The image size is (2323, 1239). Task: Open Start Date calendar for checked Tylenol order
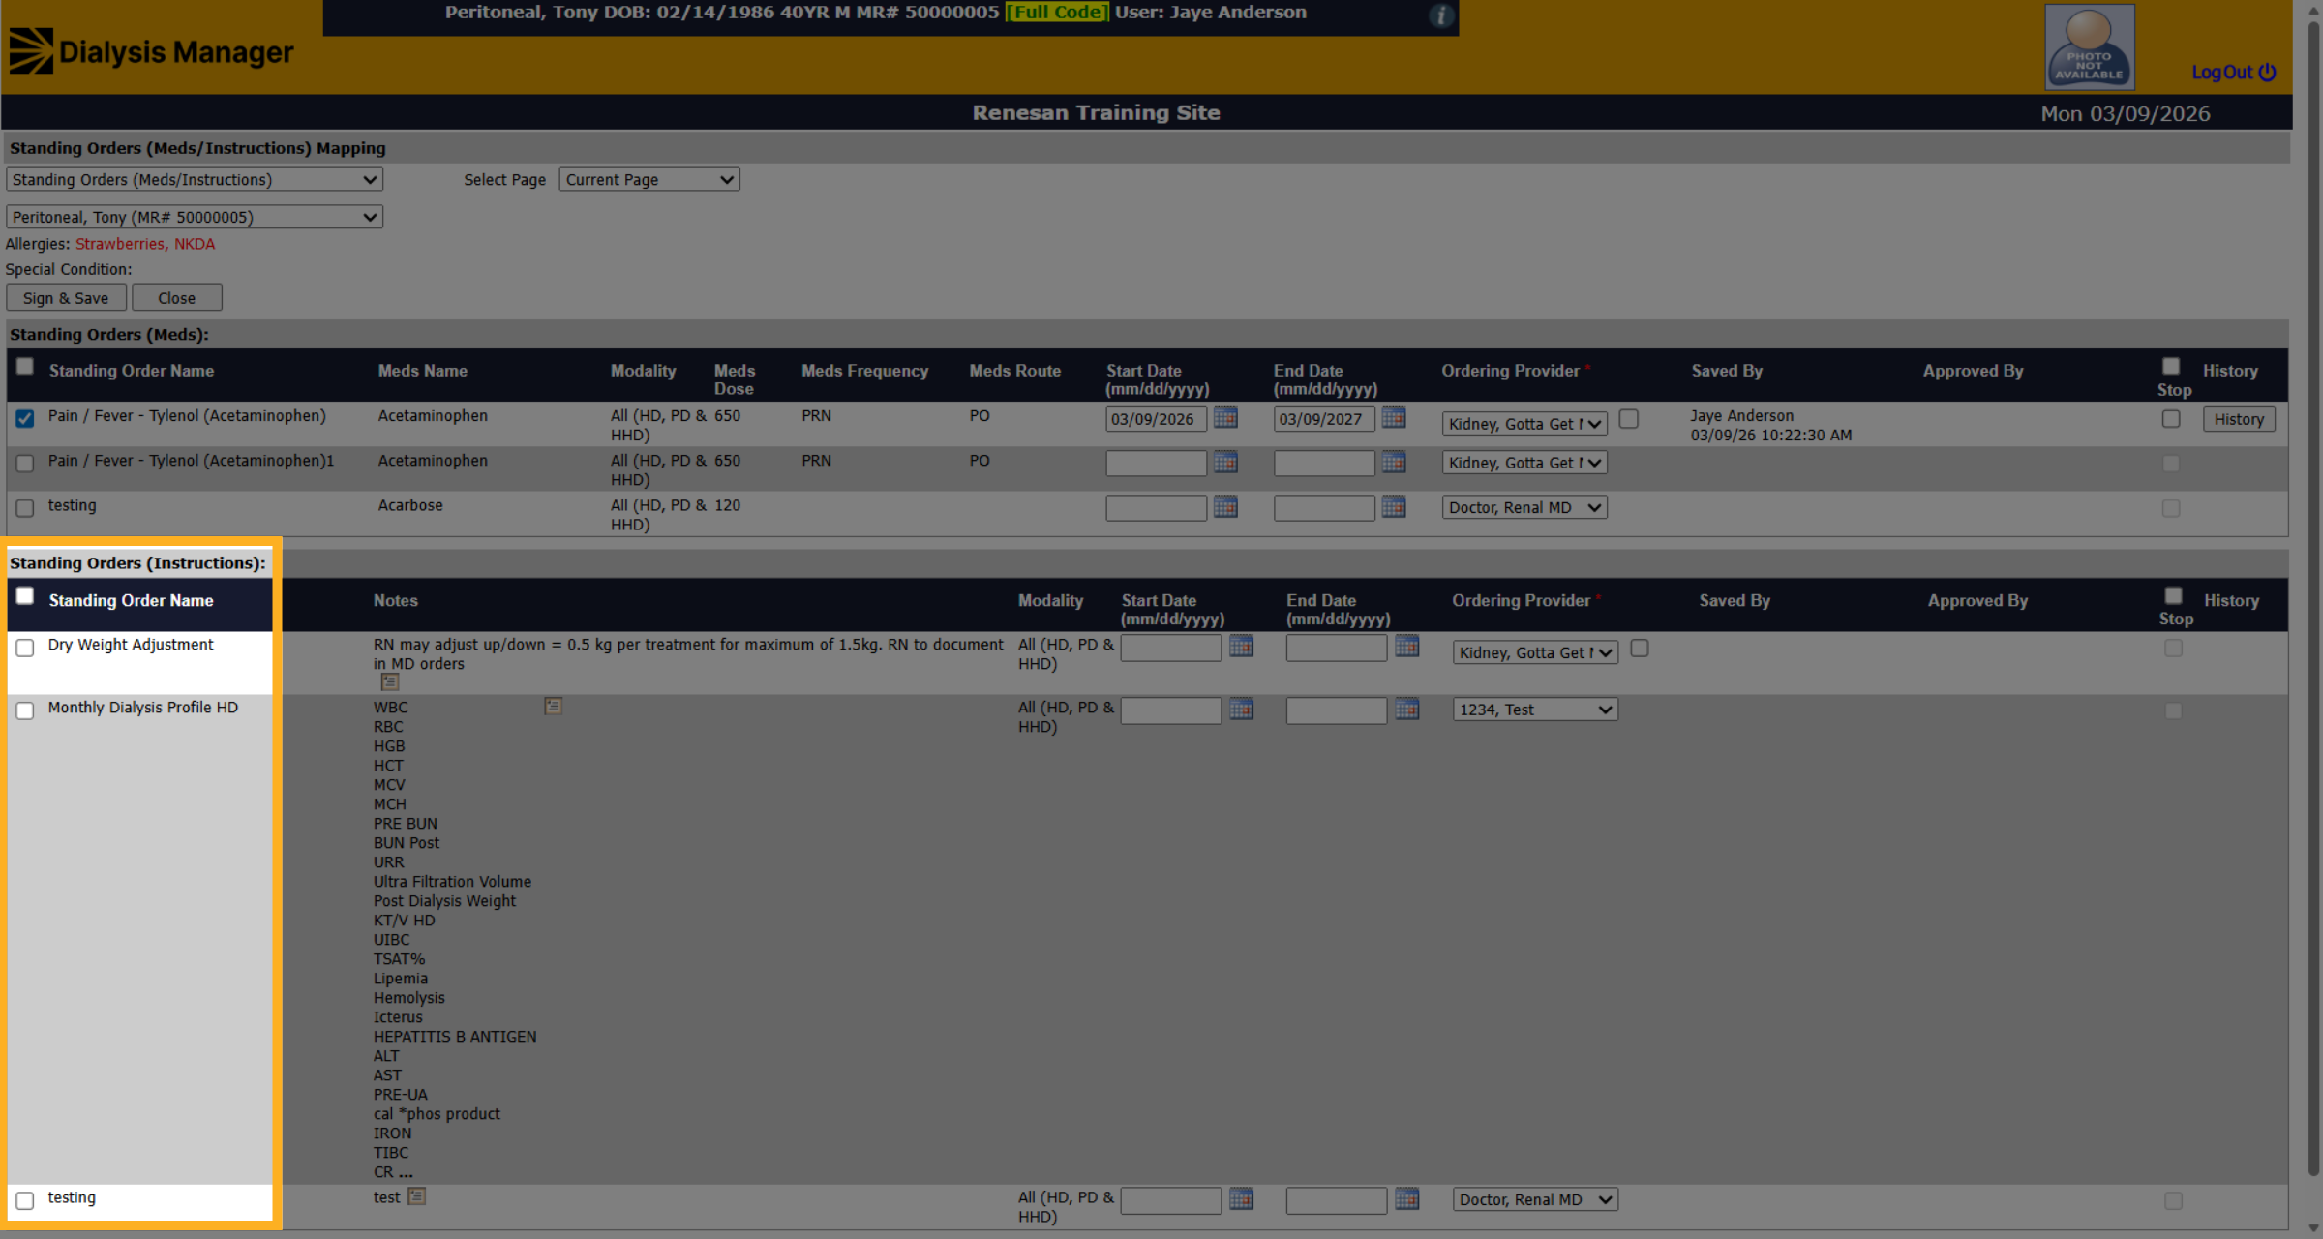pos(1225,418)
